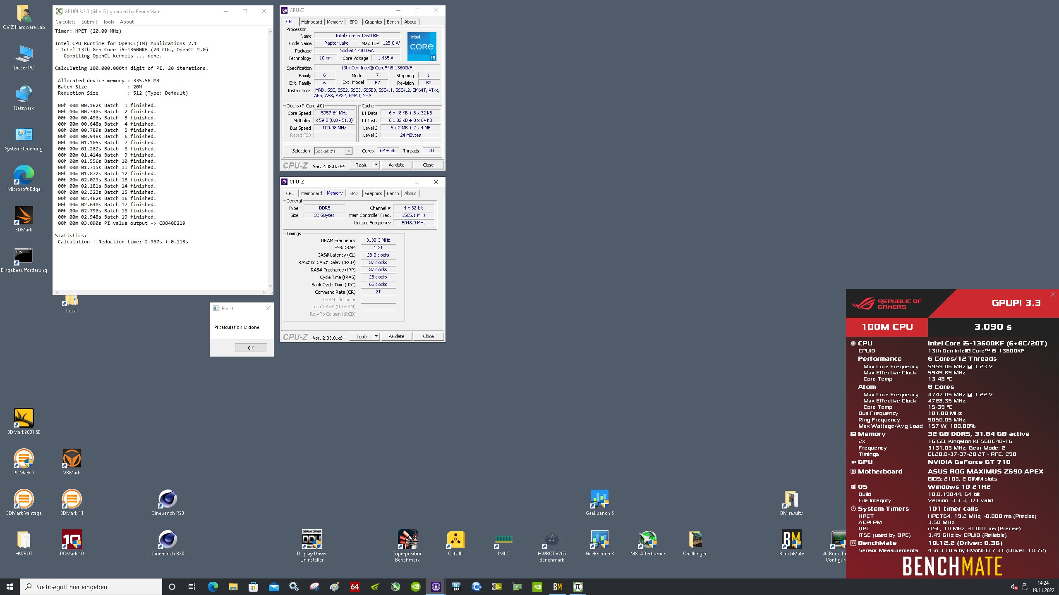Open File Explorer from taskbar

click(233, 587)
